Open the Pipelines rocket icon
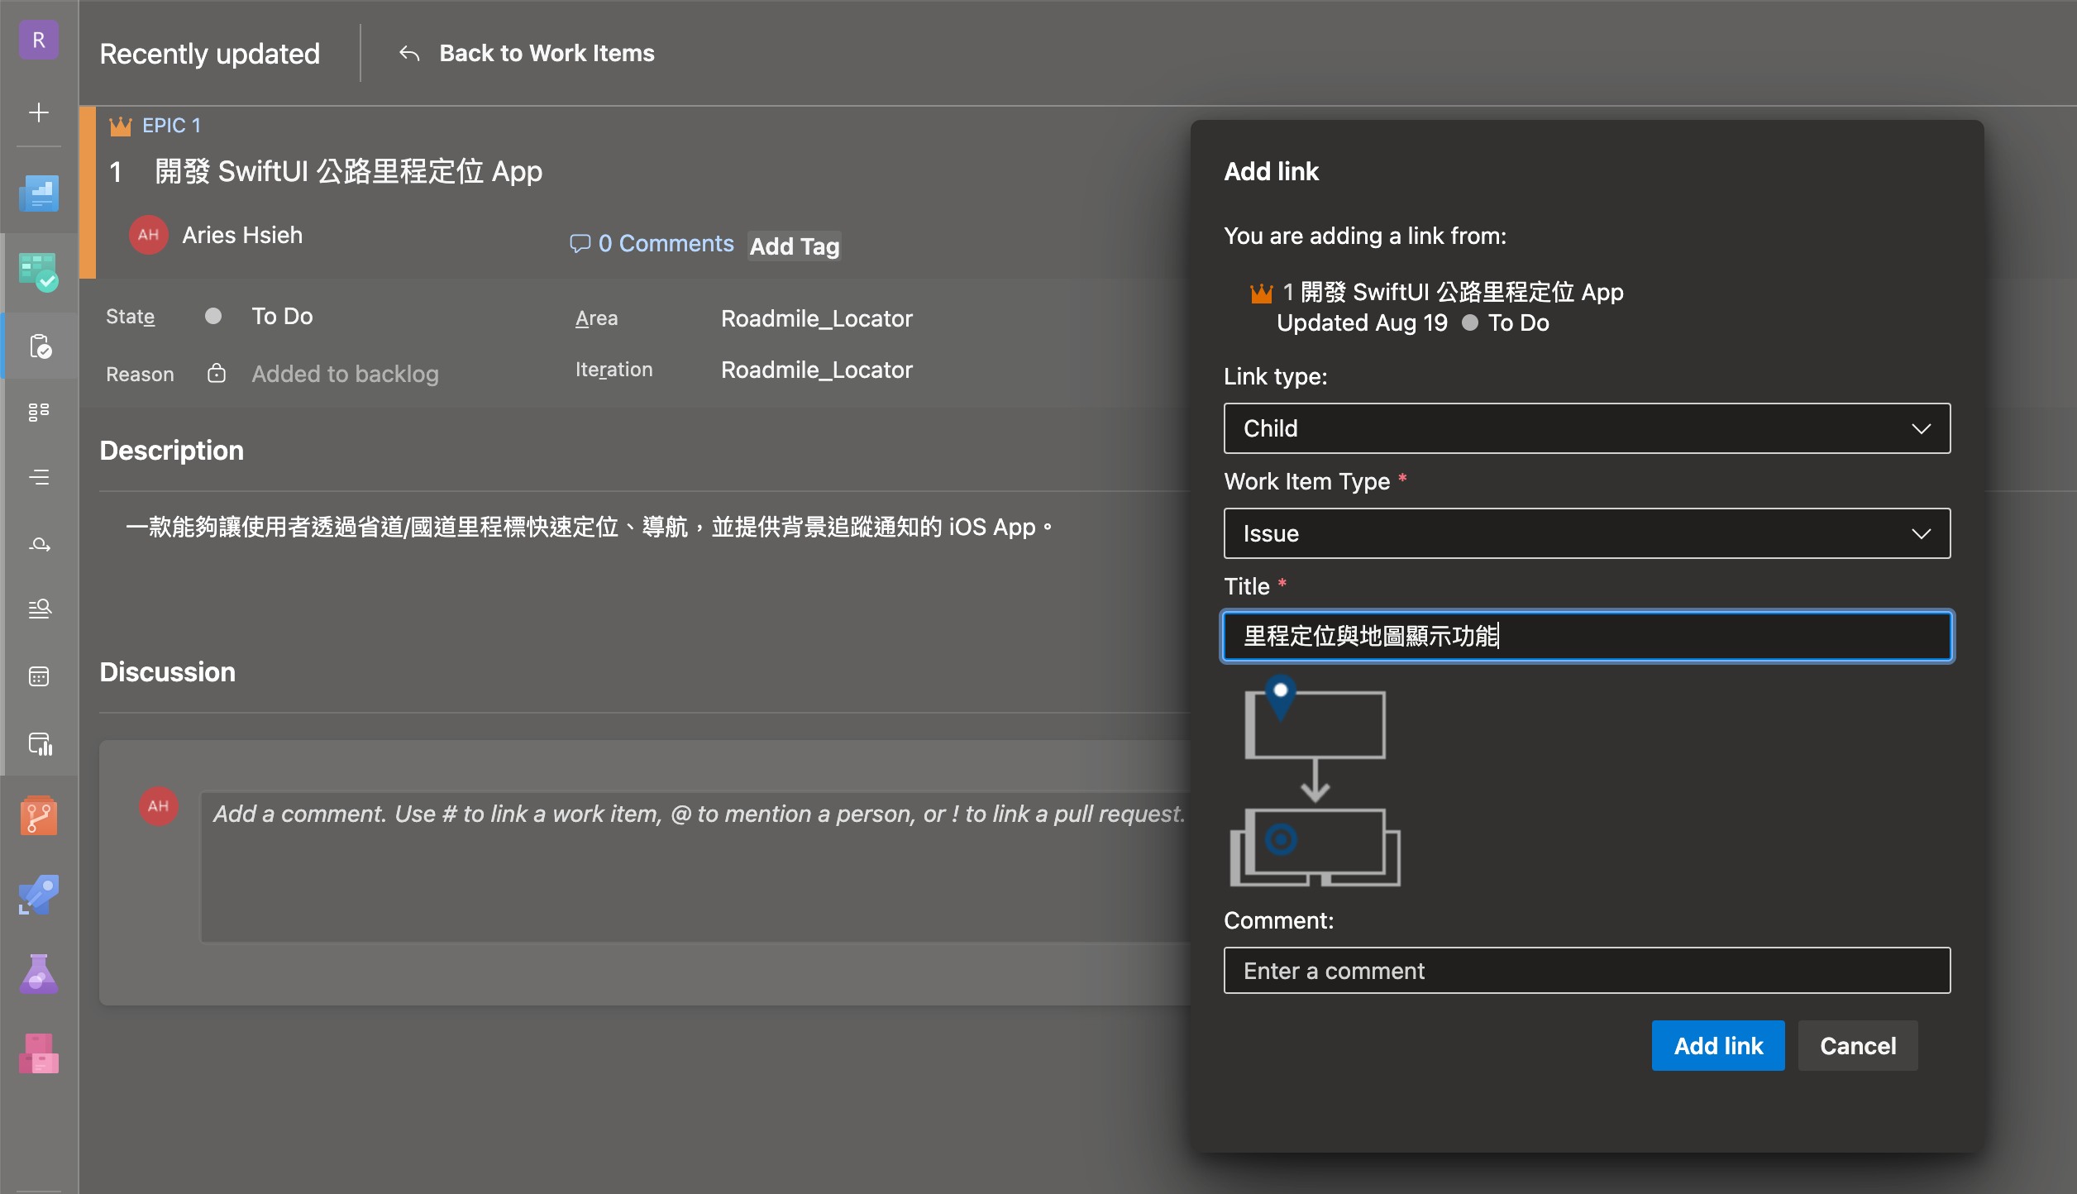 point(39,895)
